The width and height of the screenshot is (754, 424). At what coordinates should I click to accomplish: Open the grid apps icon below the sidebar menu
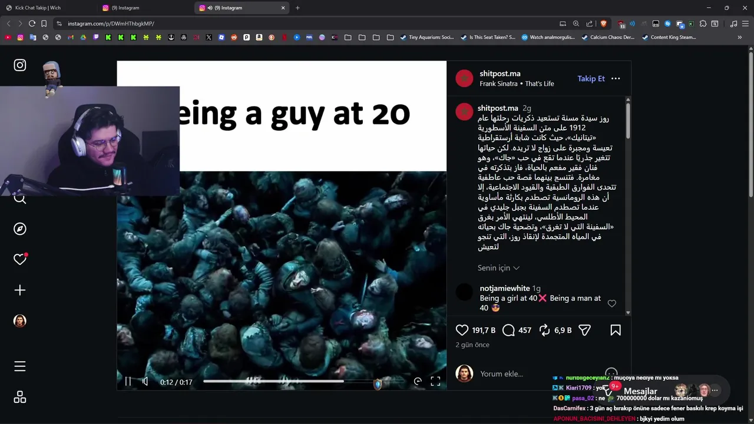click(x=20, y=397)
